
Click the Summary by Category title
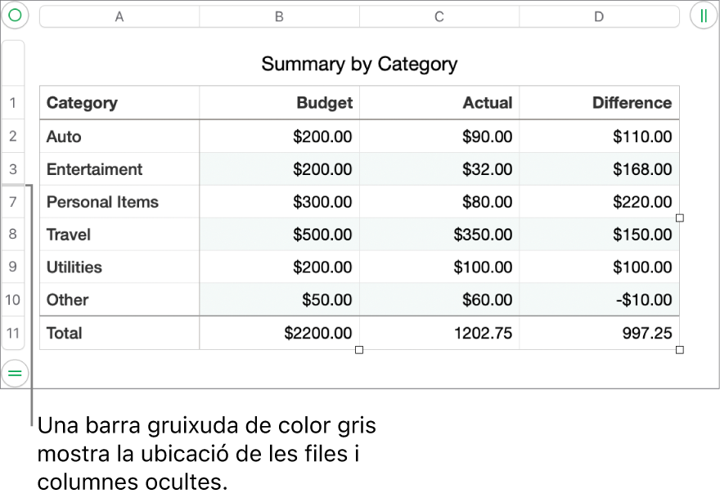click(x=358, y=64)
